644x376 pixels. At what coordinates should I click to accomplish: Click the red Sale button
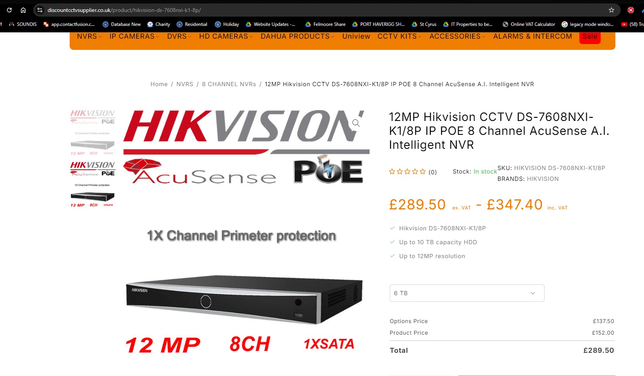click(x=590, y=37)
